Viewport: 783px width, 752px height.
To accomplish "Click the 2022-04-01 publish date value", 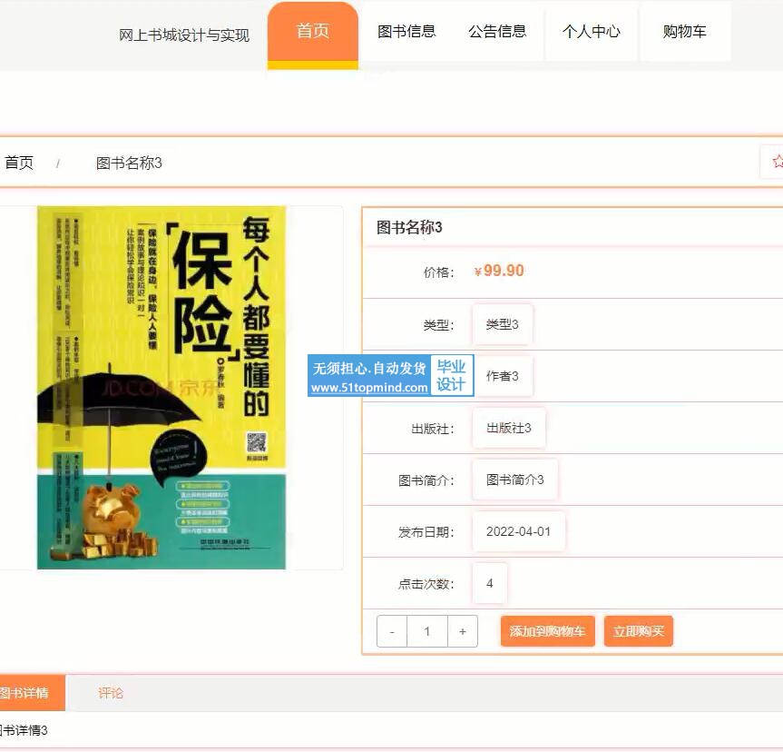I will click(x=518, y=531).
